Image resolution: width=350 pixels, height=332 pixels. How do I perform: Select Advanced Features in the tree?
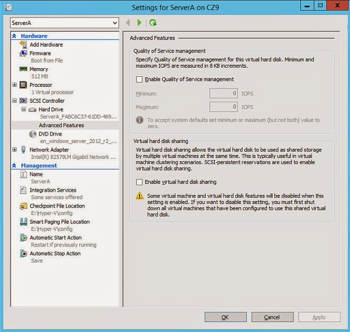(x=61, y=125)
